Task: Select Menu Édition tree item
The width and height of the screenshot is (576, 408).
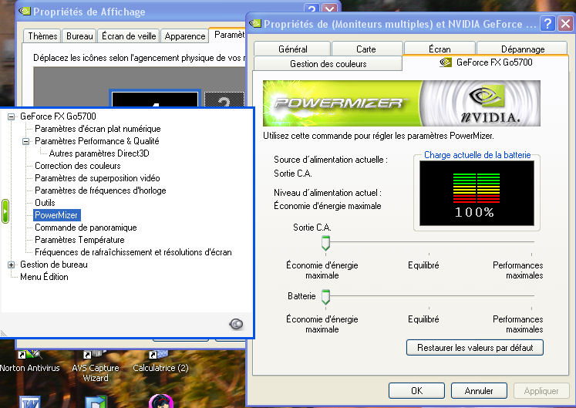Action: pos(44,277)
